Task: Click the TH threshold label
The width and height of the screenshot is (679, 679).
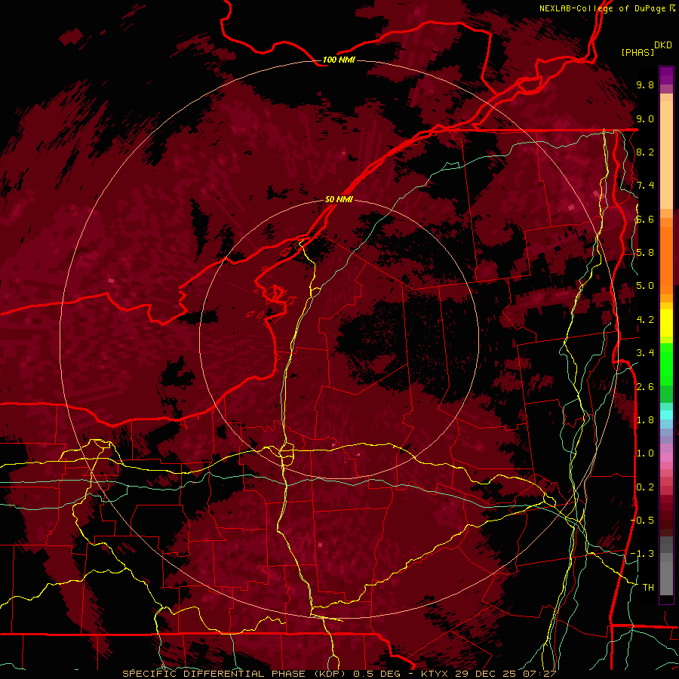Action: (x=648, y=588)
